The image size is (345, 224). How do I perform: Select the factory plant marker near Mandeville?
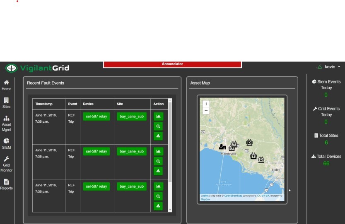(222, 146)
